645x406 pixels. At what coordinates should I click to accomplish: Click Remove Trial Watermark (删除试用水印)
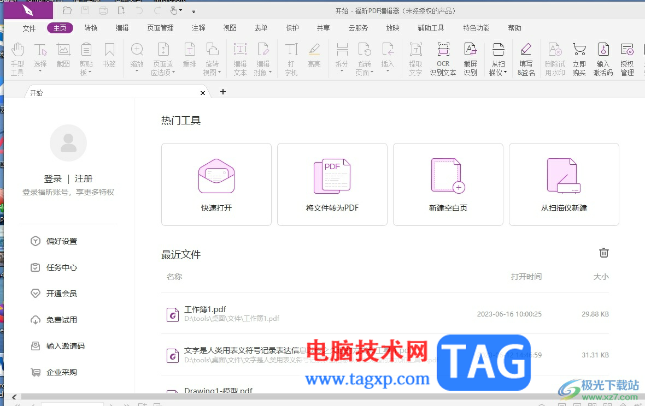555,59
